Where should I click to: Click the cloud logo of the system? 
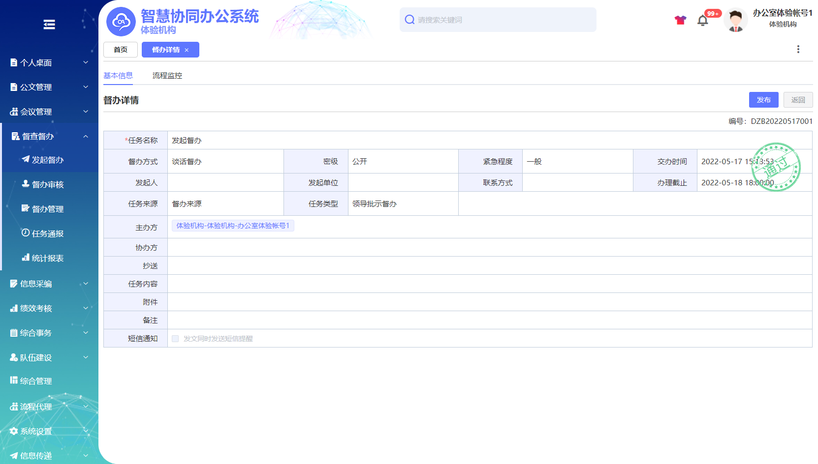click(x=121, y=22)
